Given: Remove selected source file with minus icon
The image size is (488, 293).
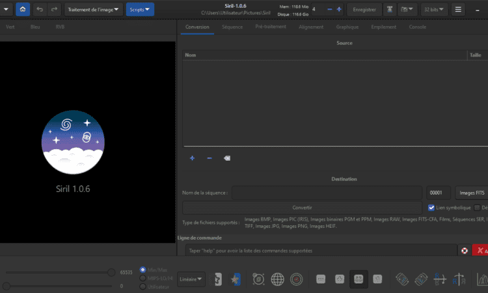Looking at the screenshot, I should [210, 158].
